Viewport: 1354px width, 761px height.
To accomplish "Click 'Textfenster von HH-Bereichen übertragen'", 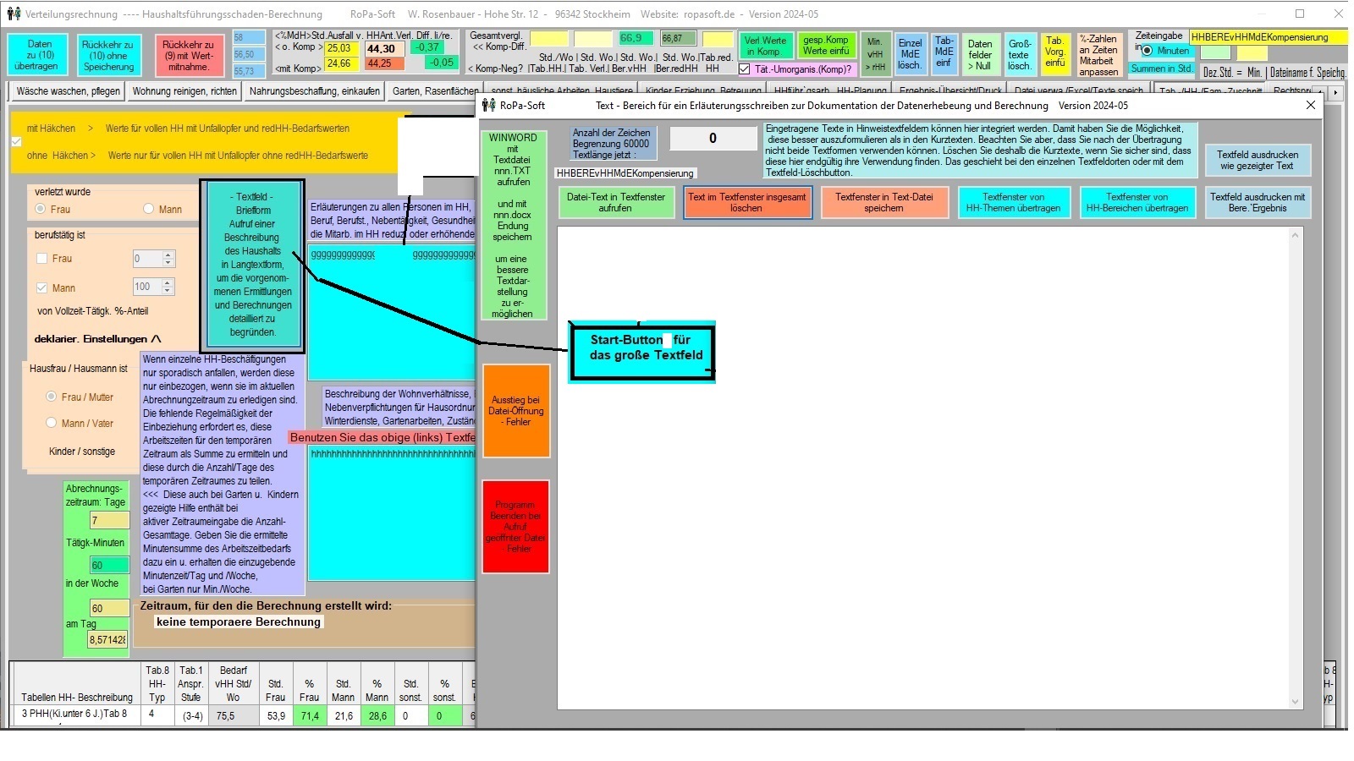I will tap(1137, 203).
